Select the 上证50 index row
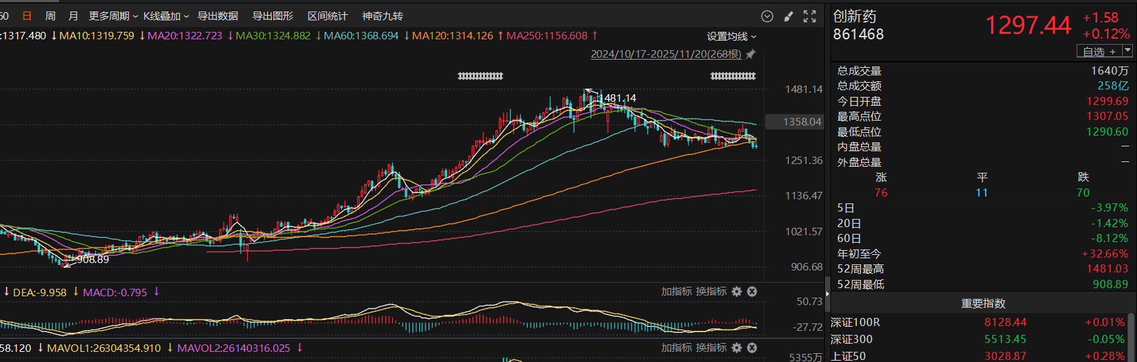This screenshot has width=1137, height=362. point(978,356)
